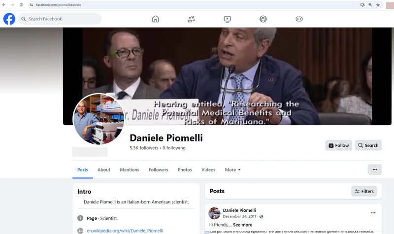Reload the page with refresh icon

(21, 5)
